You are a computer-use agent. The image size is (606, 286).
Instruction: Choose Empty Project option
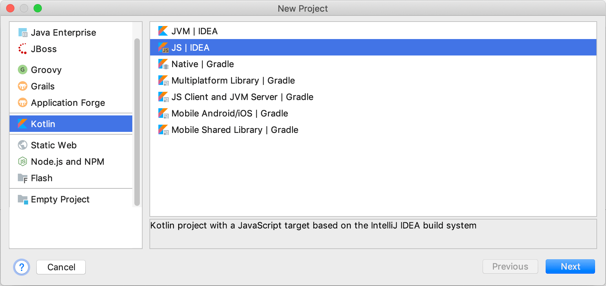point(71,199)
